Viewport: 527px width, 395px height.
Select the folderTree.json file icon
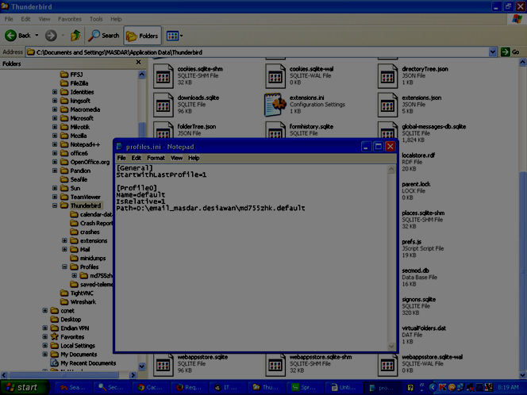click(x=163, y=129)
